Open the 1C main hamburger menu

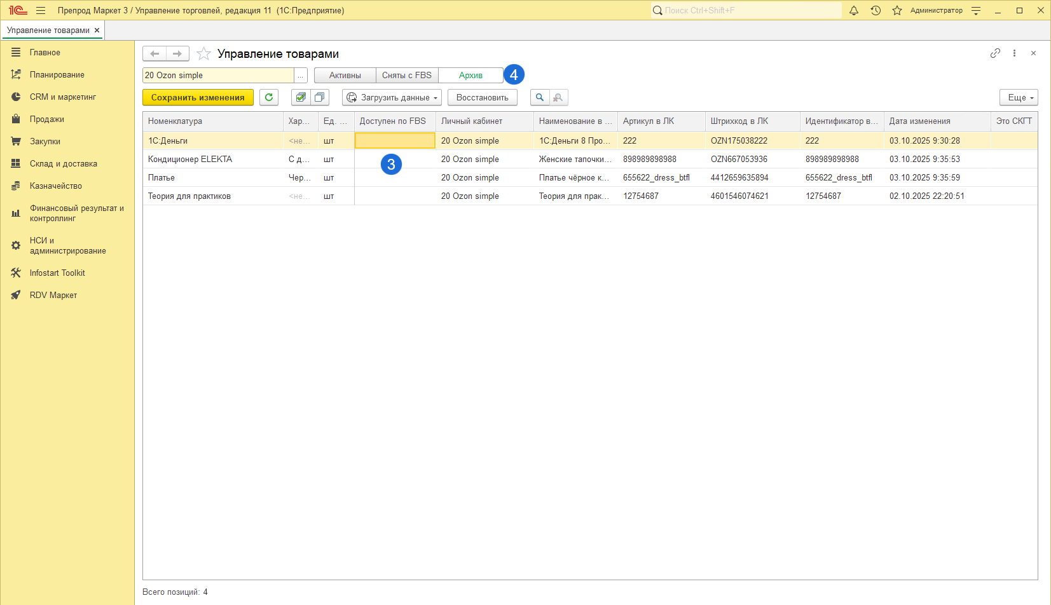[x=41, y=11]
